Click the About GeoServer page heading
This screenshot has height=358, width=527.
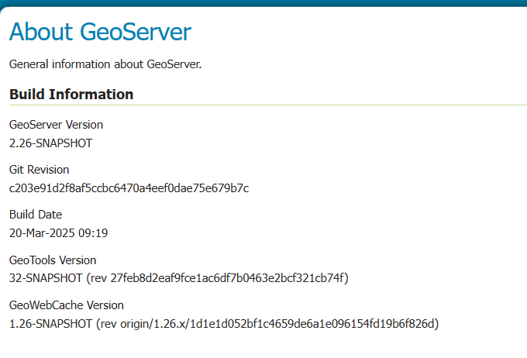(x=100, y=32)
